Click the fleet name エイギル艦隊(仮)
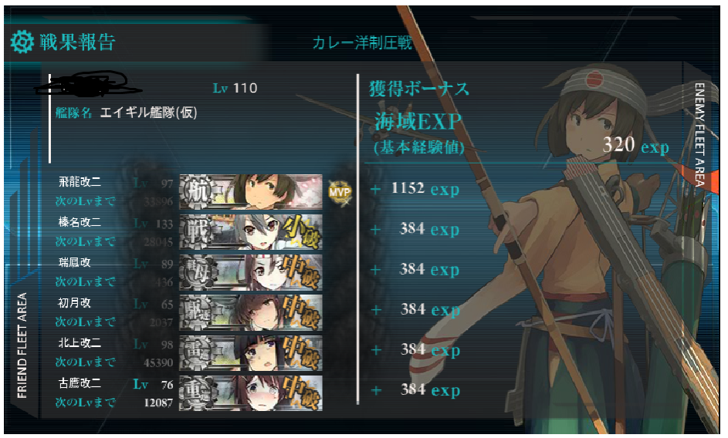Screen dimensions: 728x438 tap(148, 113)
